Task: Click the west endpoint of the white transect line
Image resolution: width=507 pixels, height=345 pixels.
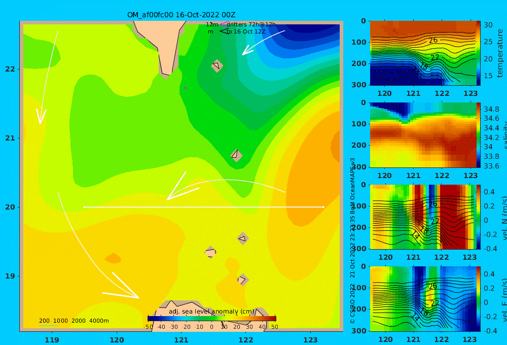Action: (84, 207)
